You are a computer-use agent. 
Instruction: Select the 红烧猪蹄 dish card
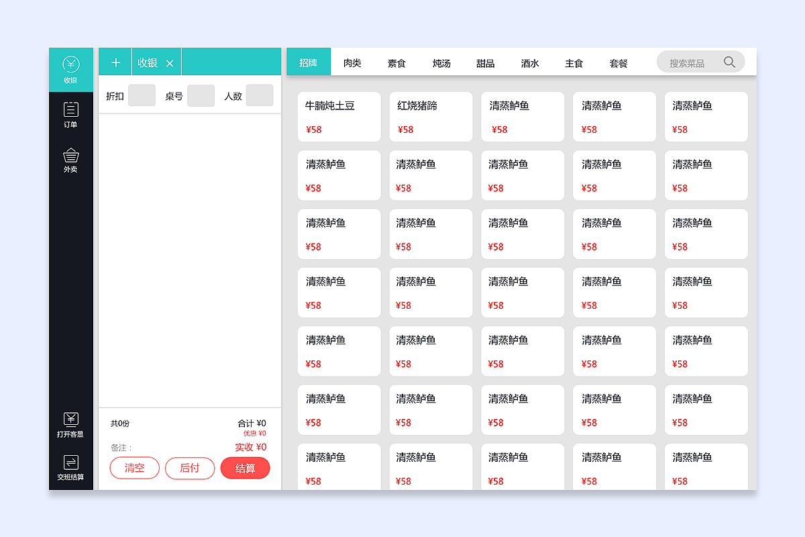pyautogui.click(x=431, y=117)
